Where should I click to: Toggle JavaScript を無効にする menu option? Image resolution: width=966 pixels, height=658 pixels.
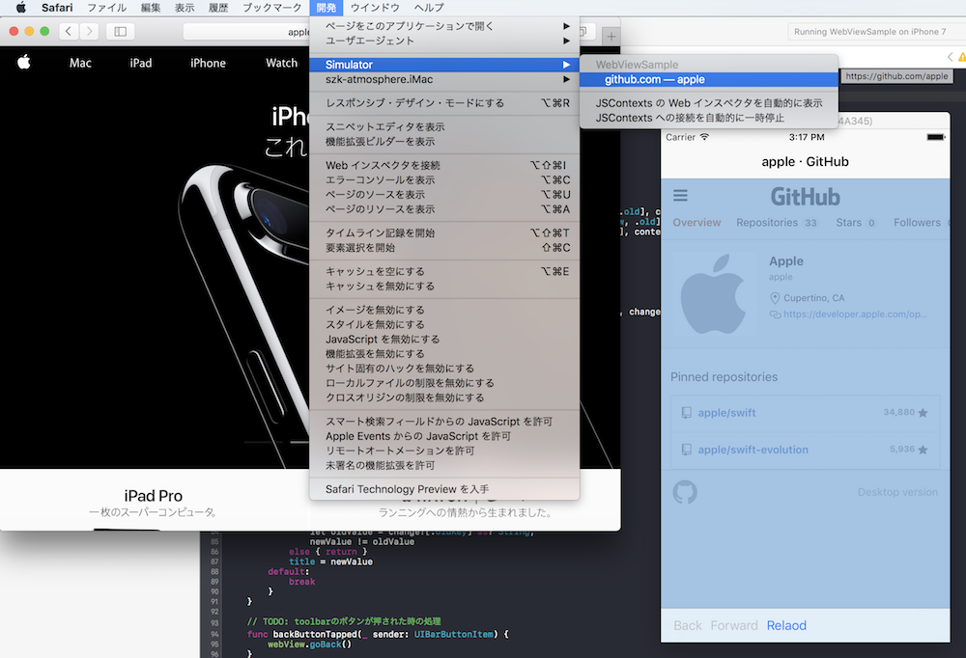click(383, 340)
